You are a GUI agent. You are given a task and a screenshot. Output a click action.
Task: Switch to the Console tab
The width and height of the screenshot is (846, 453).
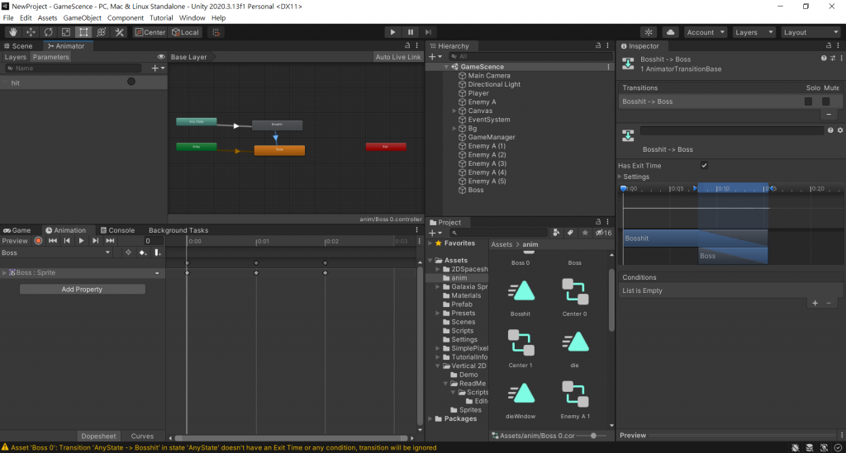116,230
